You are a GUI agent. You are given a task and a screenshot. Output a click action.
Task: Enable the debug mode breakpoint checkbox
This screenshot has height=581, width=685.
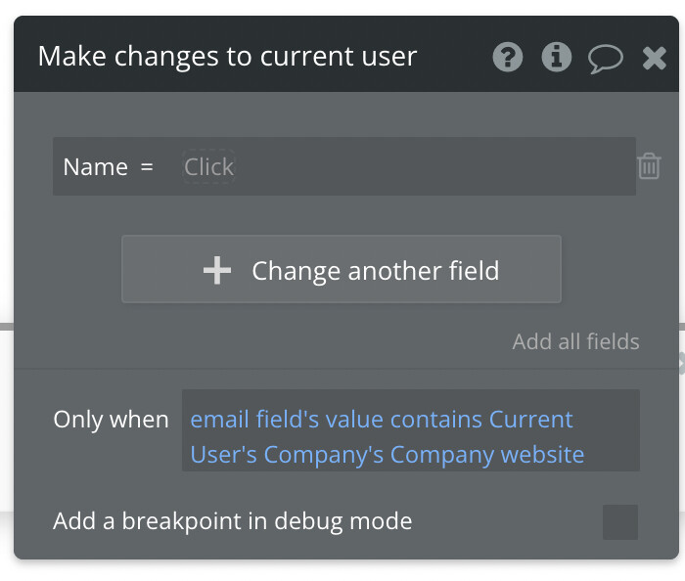click(619, 521)
